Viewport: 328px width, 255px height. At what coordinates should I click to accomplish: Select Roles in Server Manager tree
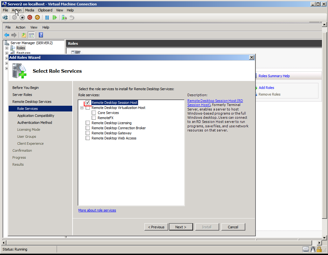point(21,48)
